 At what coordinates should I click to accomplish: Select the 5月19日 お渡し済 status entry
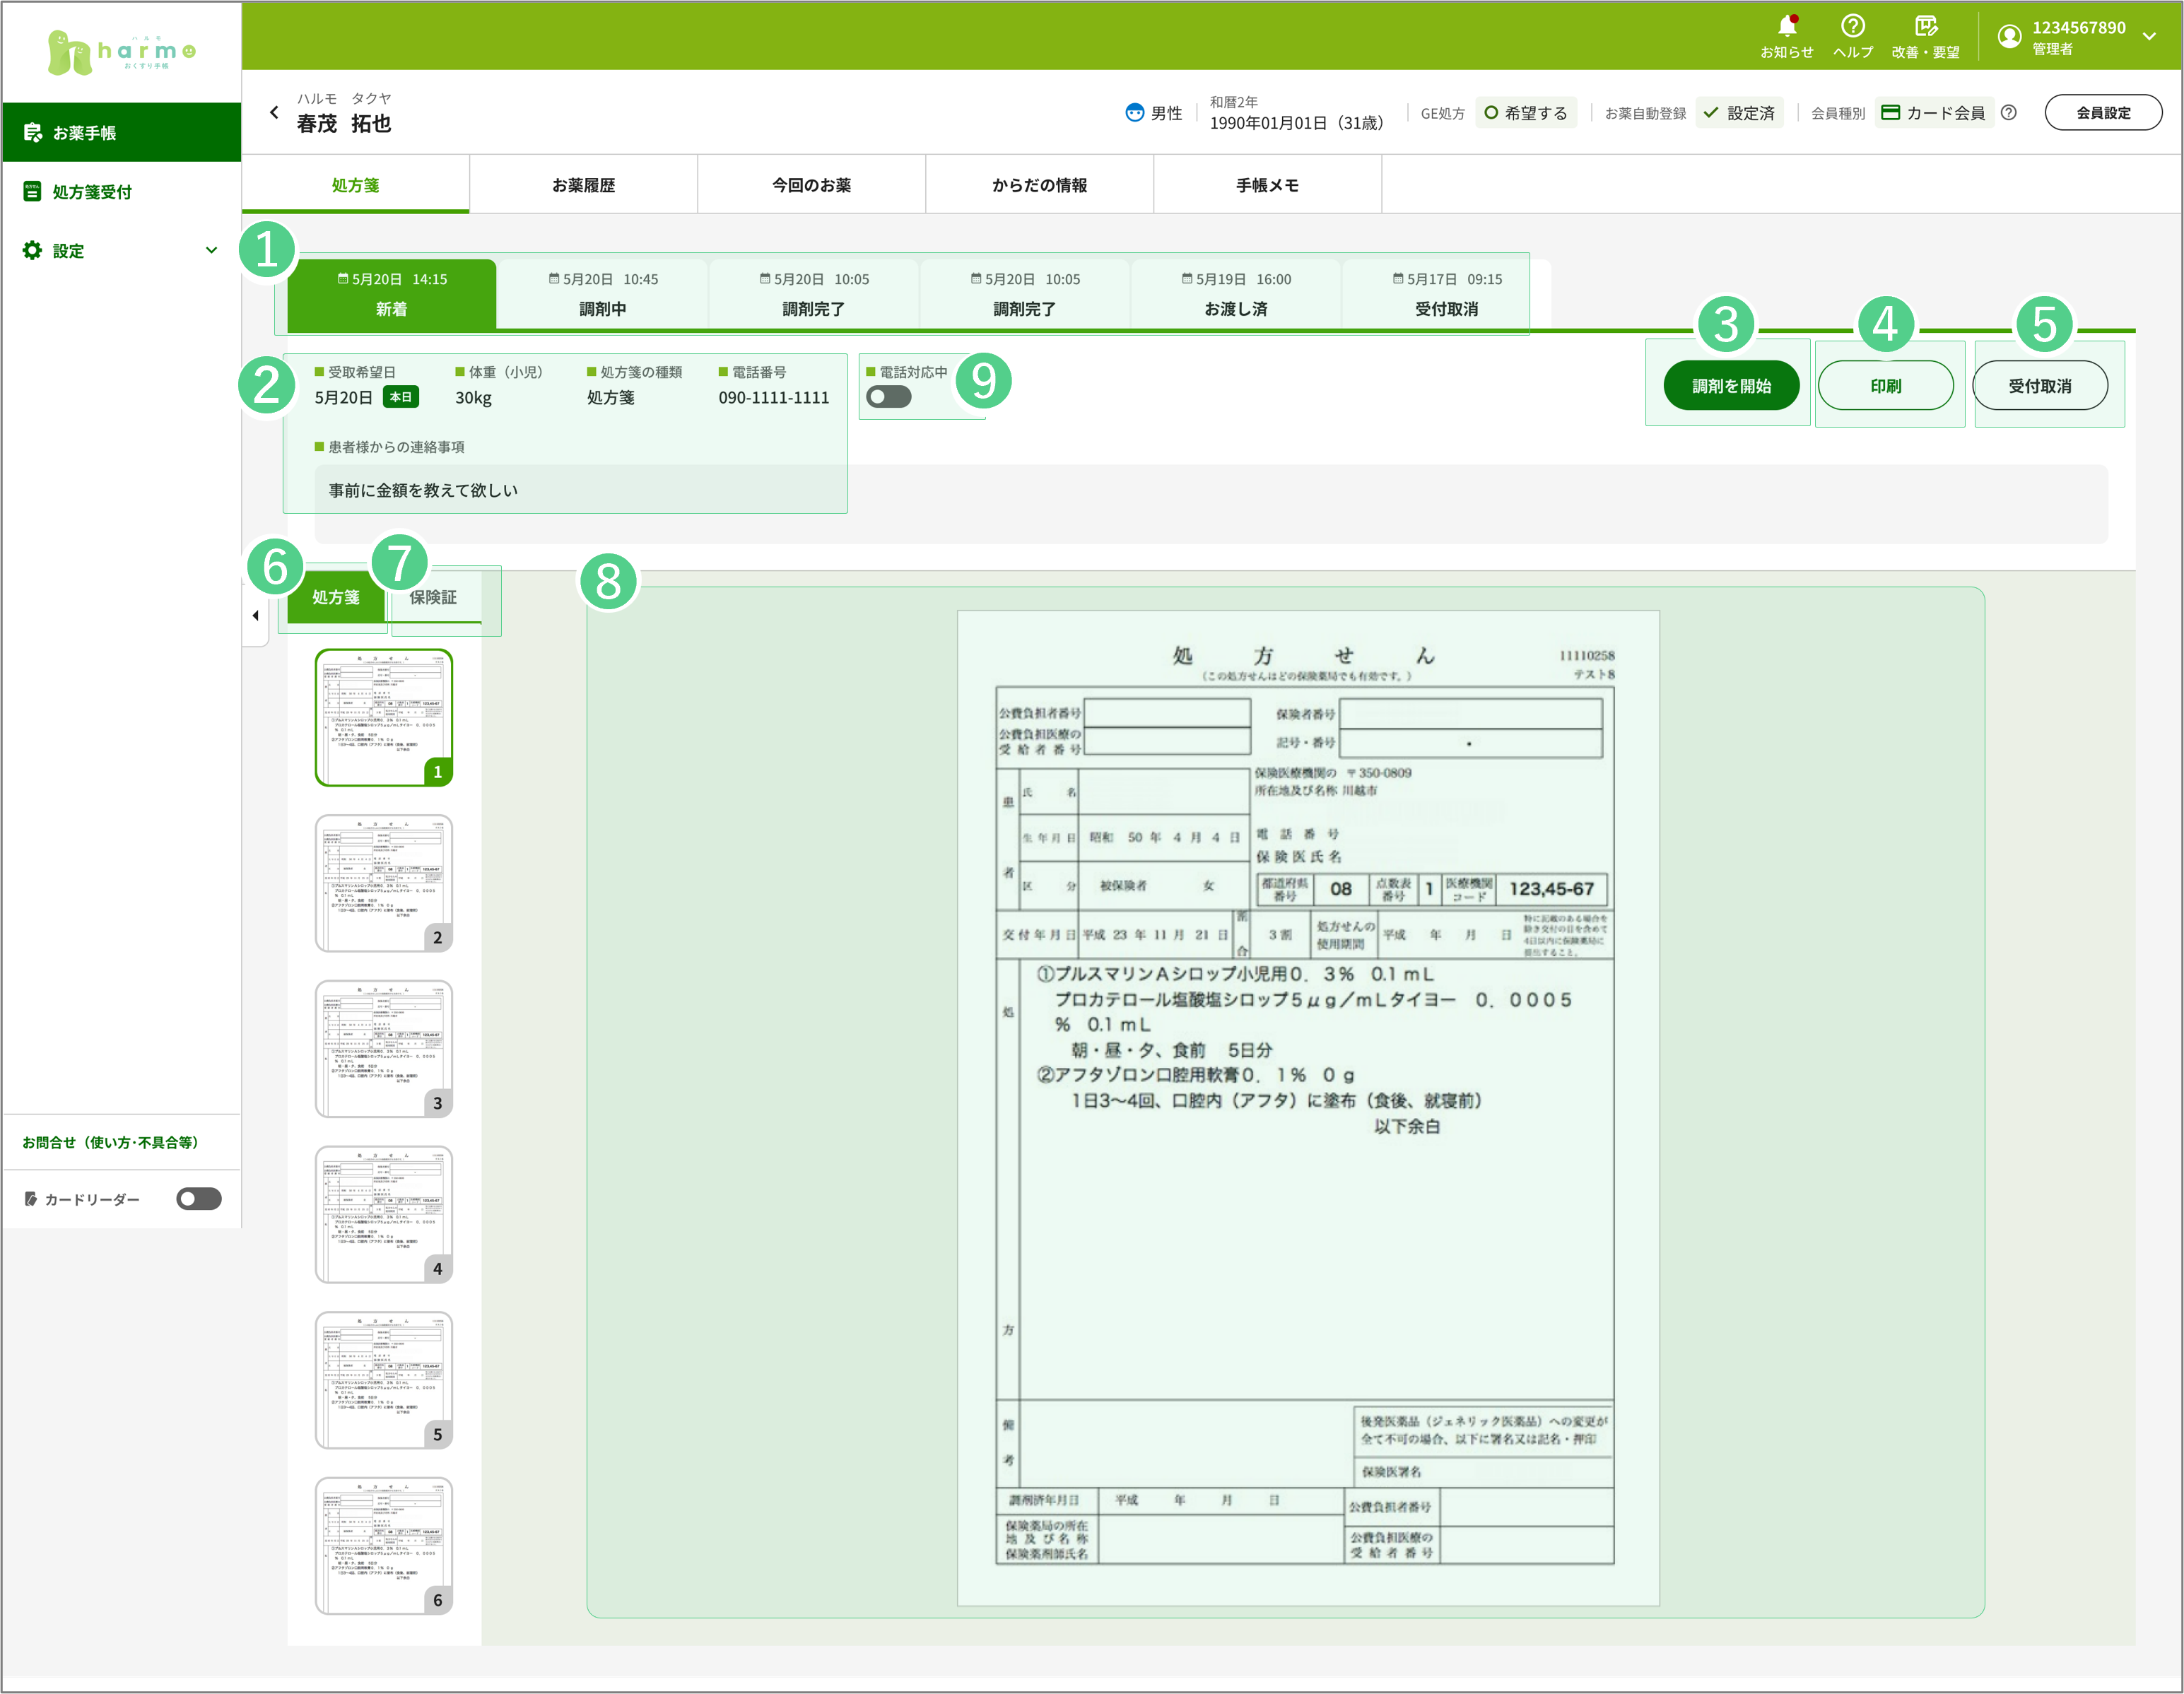click(1235, 294)
